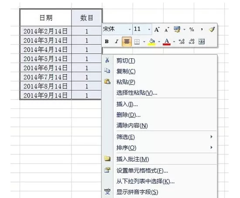
Task: Open the borders dropdown arrow
Action: click(x=144, y=41)
